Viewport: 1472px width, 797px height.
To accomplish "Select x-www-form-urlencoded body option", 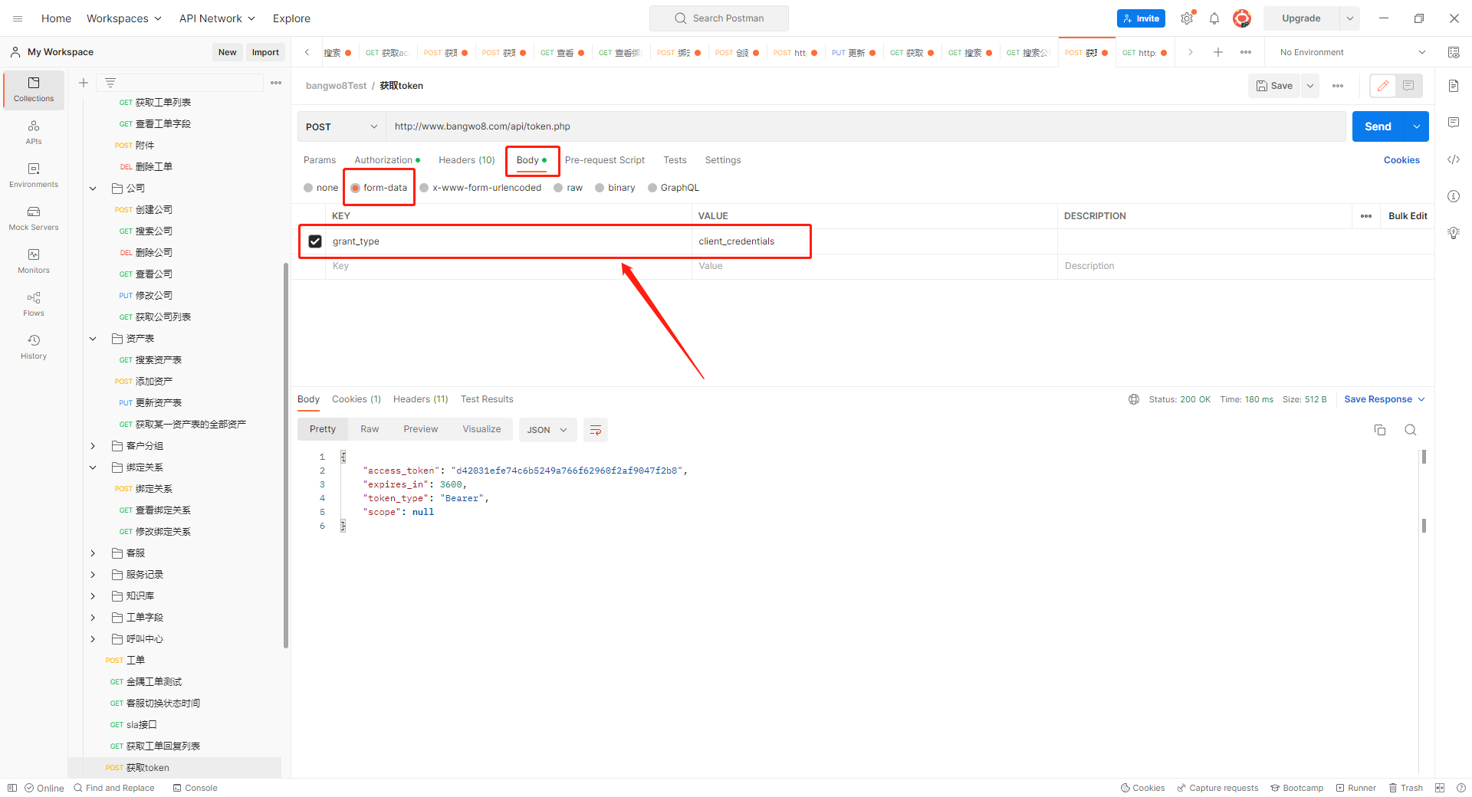I will pos(424,188).
